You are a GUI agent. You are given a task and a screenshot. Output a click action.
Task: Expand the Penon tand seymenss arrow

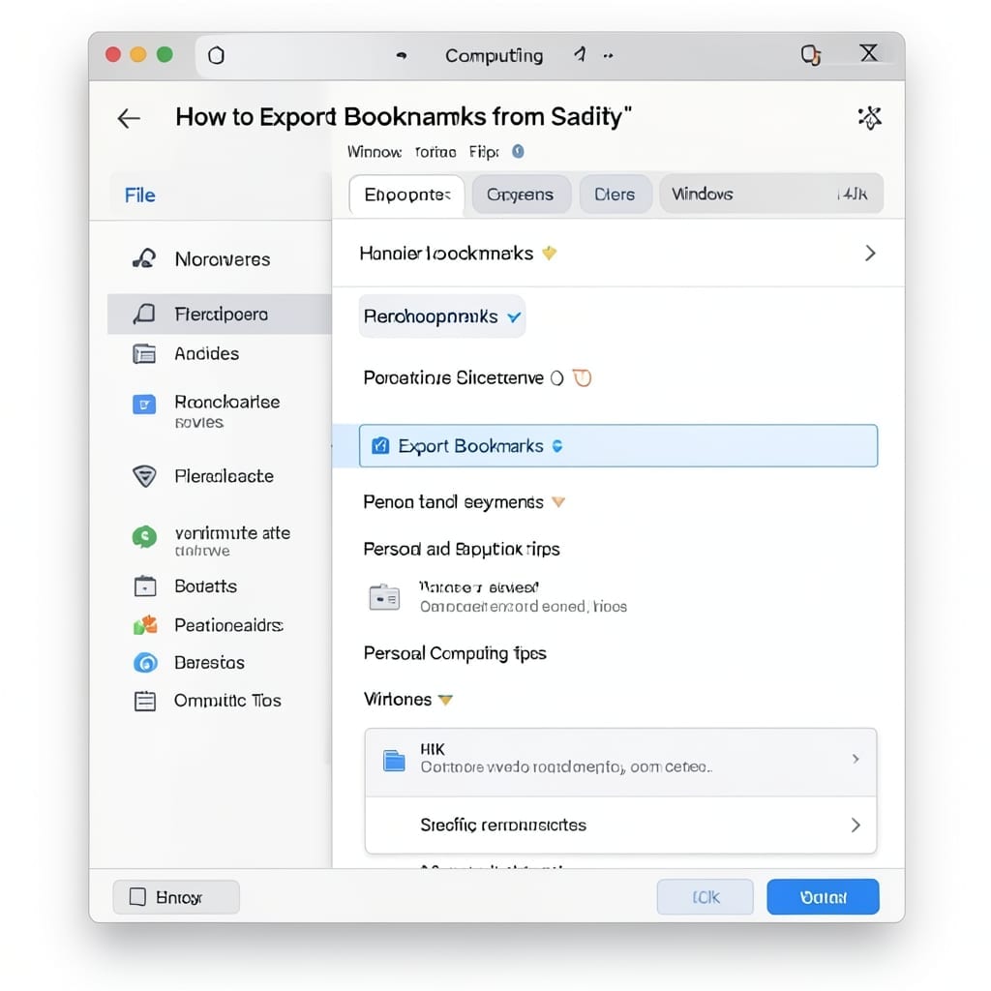(x=558, y=502)
